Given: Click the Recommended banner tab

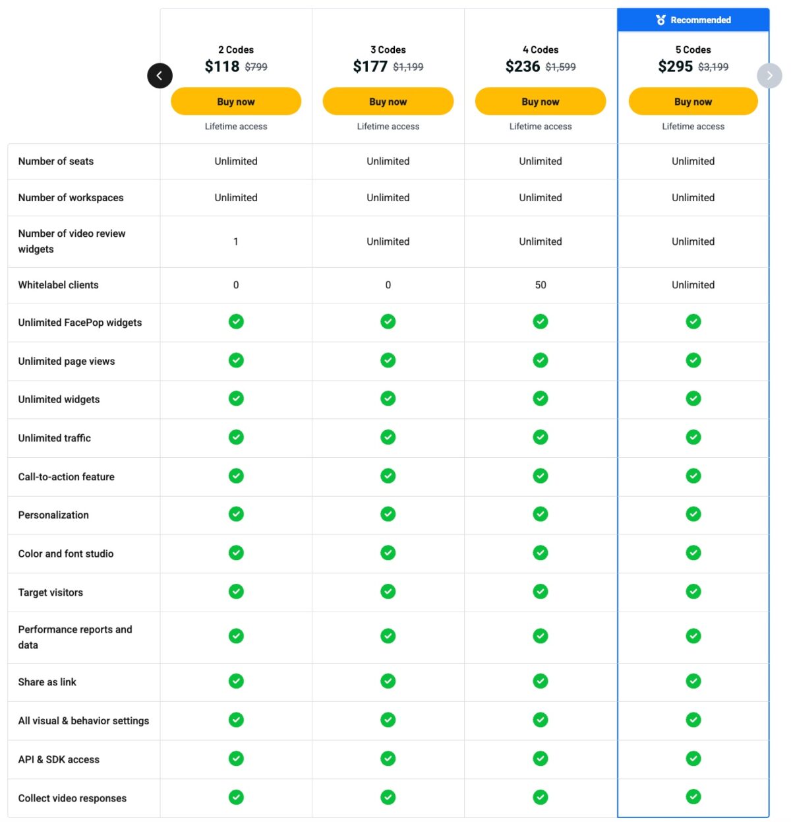Looking at the screenshot, I should (693, 20).
